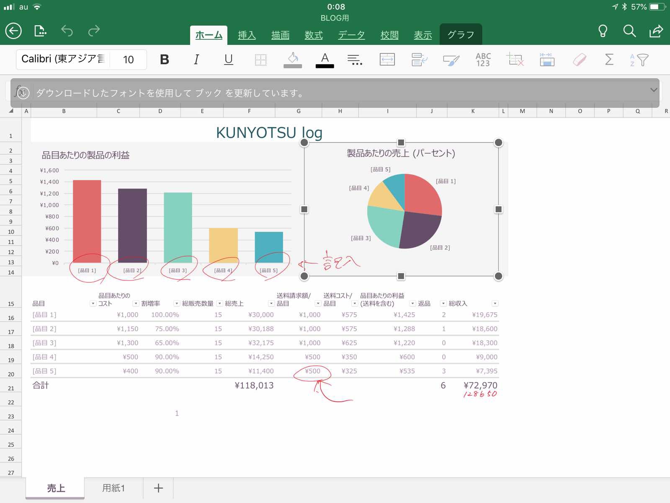This screenshot has width=670, height=503.
Task: Switch to the グラフ tab
Action: tap(461, 34)
